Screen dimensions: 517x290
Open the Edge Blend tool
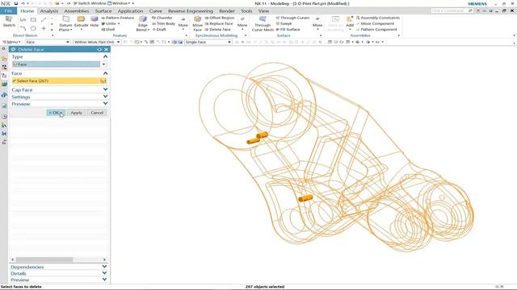pos(143,23)
